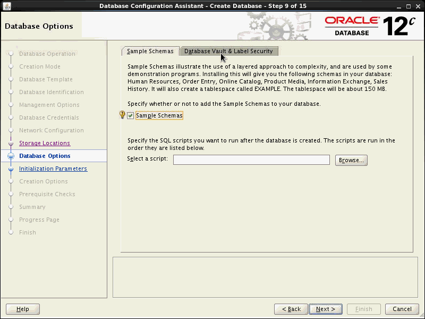425x319 pixels.
Task: Go to next step with Next button
Action: 326,309
